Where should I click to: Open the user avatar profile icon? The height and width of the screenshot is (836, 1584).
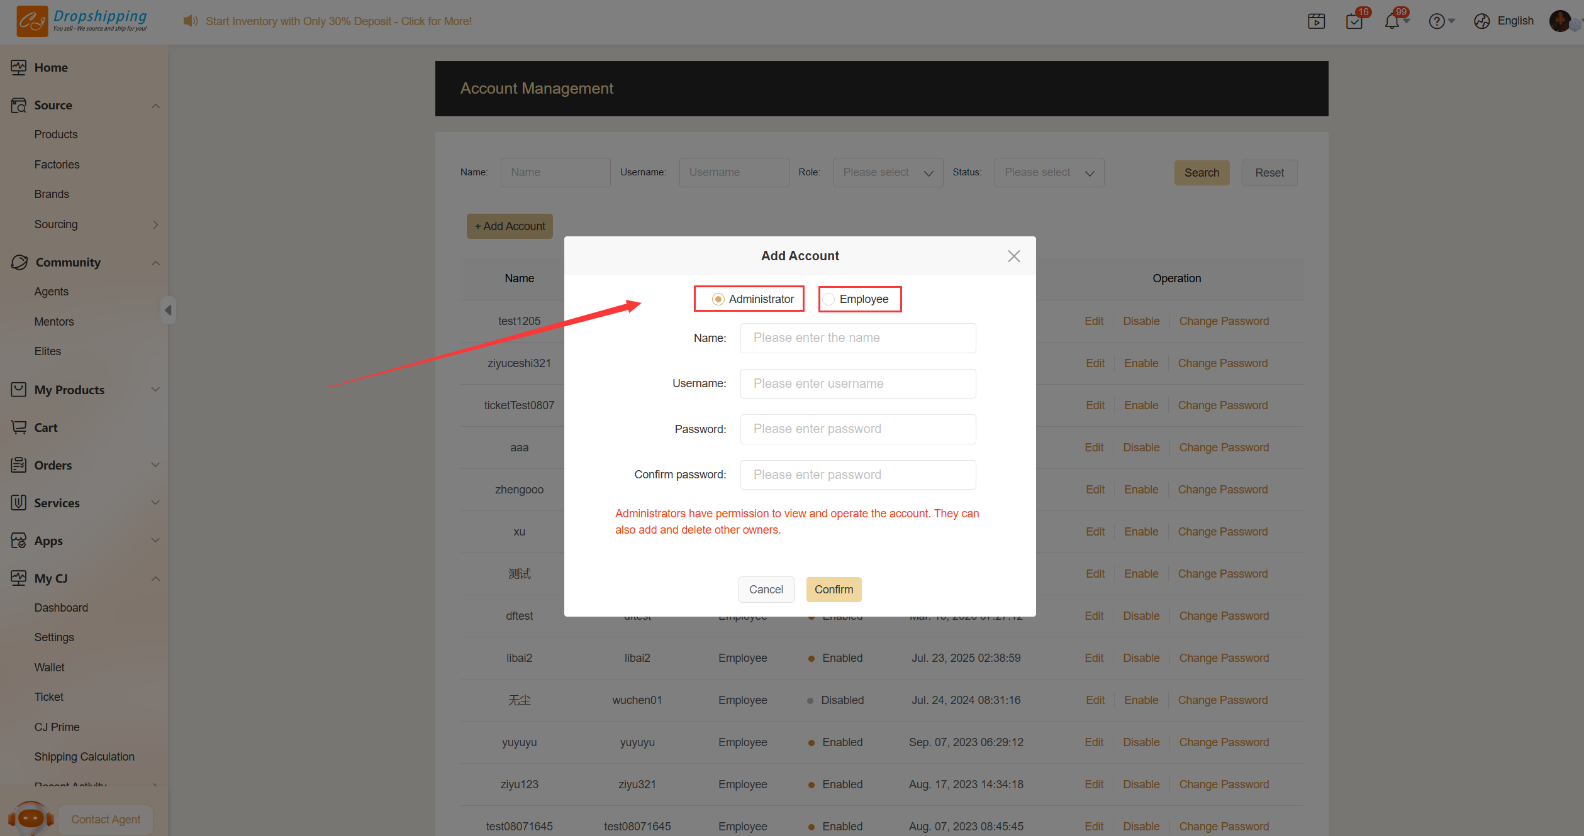1560,21
